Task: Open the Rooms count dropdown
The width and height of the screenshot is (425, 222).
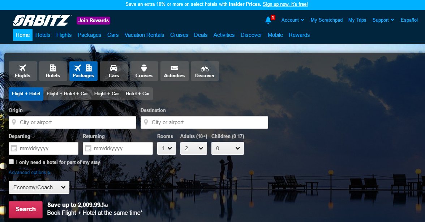Action: (x=167, y=148)
